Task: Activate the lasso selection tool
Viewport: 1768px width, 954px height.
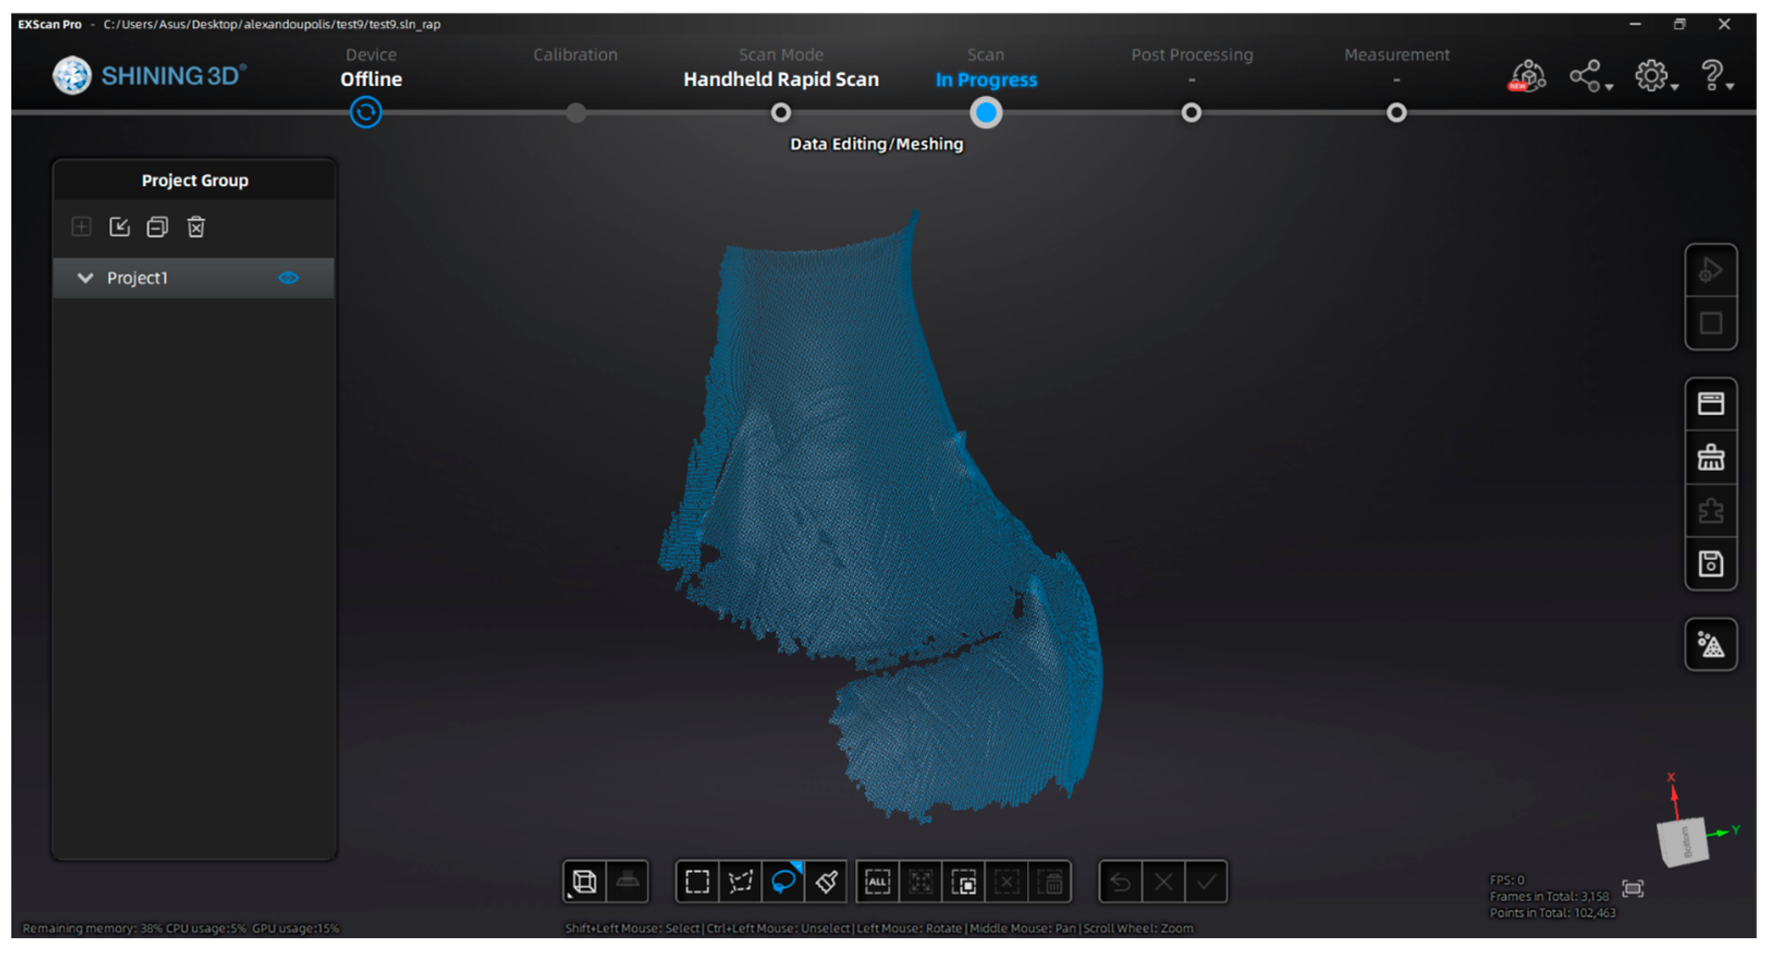Action: pyautogui.click(x=783, y=881)
